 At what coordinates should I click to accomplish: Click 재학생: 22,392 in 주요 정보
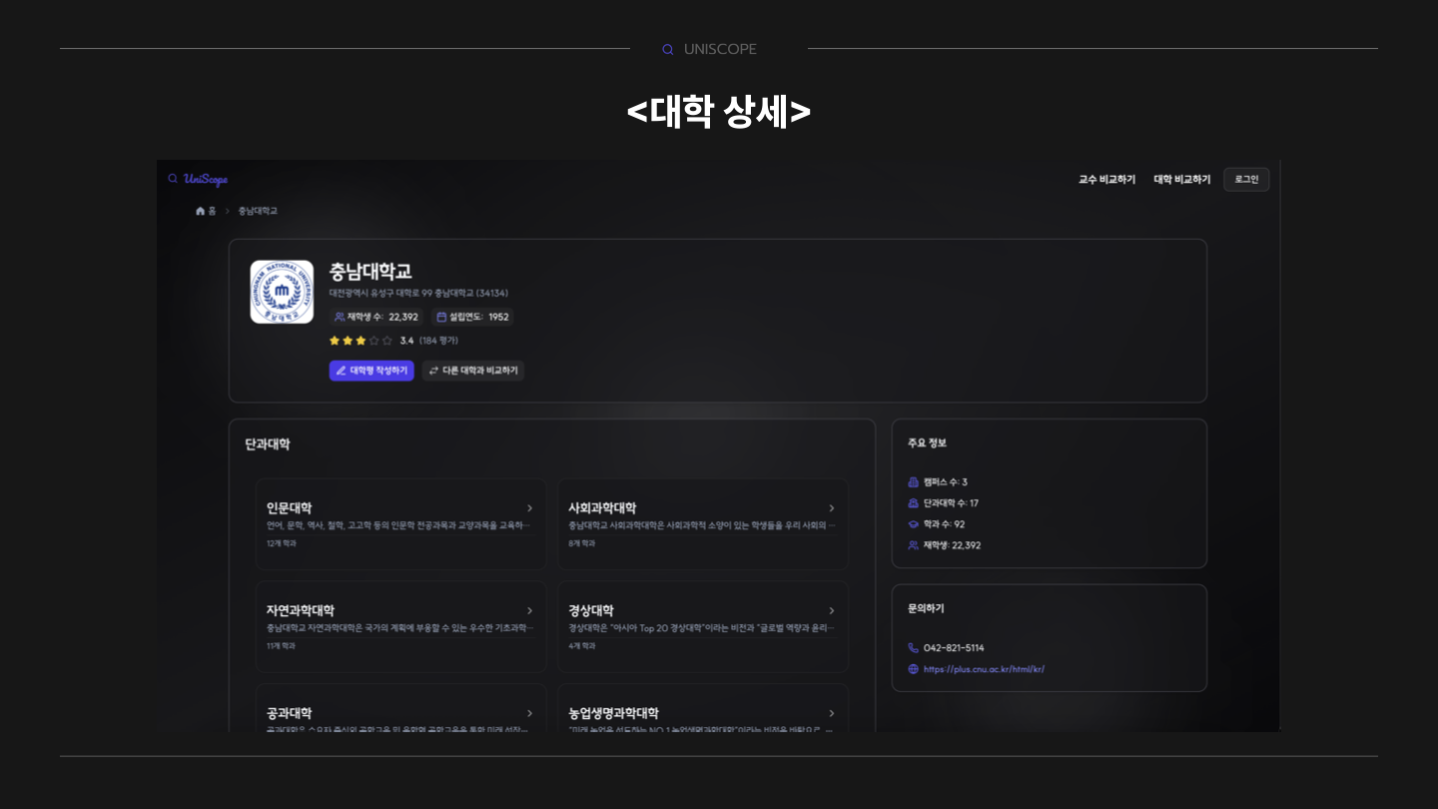pos(952,545)
